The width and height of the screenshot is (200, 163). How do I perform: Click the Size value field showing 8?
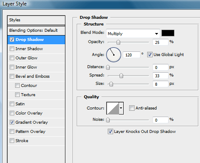(161, 84)
